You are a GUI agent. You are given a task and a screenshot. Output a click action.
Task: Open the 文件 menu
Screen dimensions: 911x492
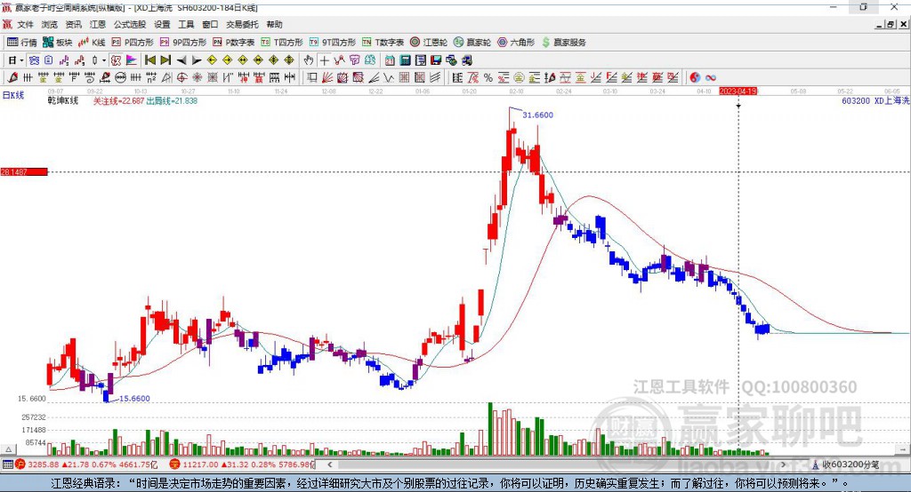point(25,24)
